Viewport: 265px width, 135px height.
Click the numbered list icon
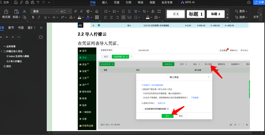(x=115, y=11)
